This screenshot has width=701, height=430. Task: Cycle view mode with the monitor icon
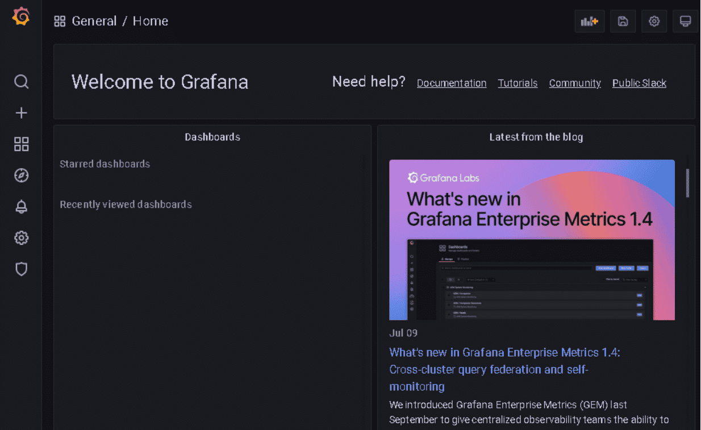(x=685, y=22)
